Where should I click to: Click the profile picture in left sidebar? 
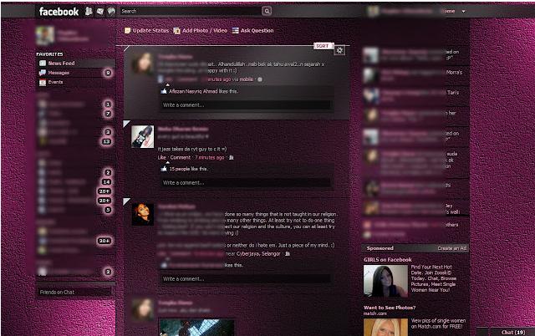click(45, 35)
